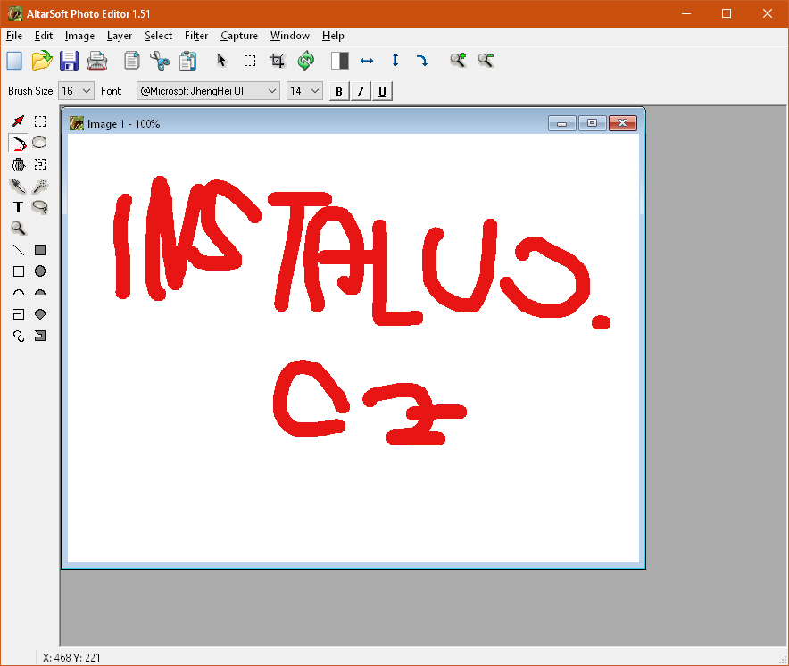Flip the image vertically

click(x=395, y=61)
